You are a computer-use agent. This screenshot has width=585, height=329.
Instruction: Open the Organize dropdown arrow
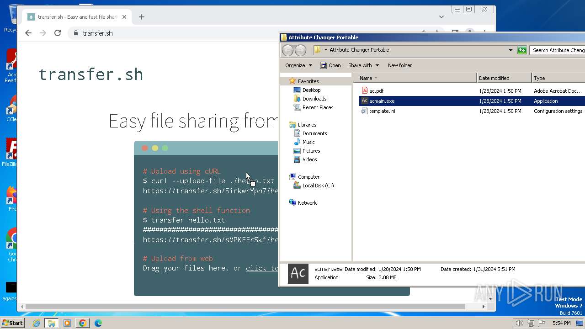coord(310,65)
